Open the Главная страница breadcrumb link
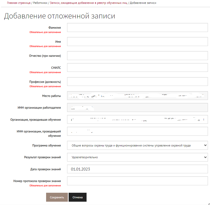210x205 pixels. click(19, 3)
